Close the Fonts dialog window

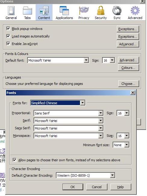click(x=133, y=93)
